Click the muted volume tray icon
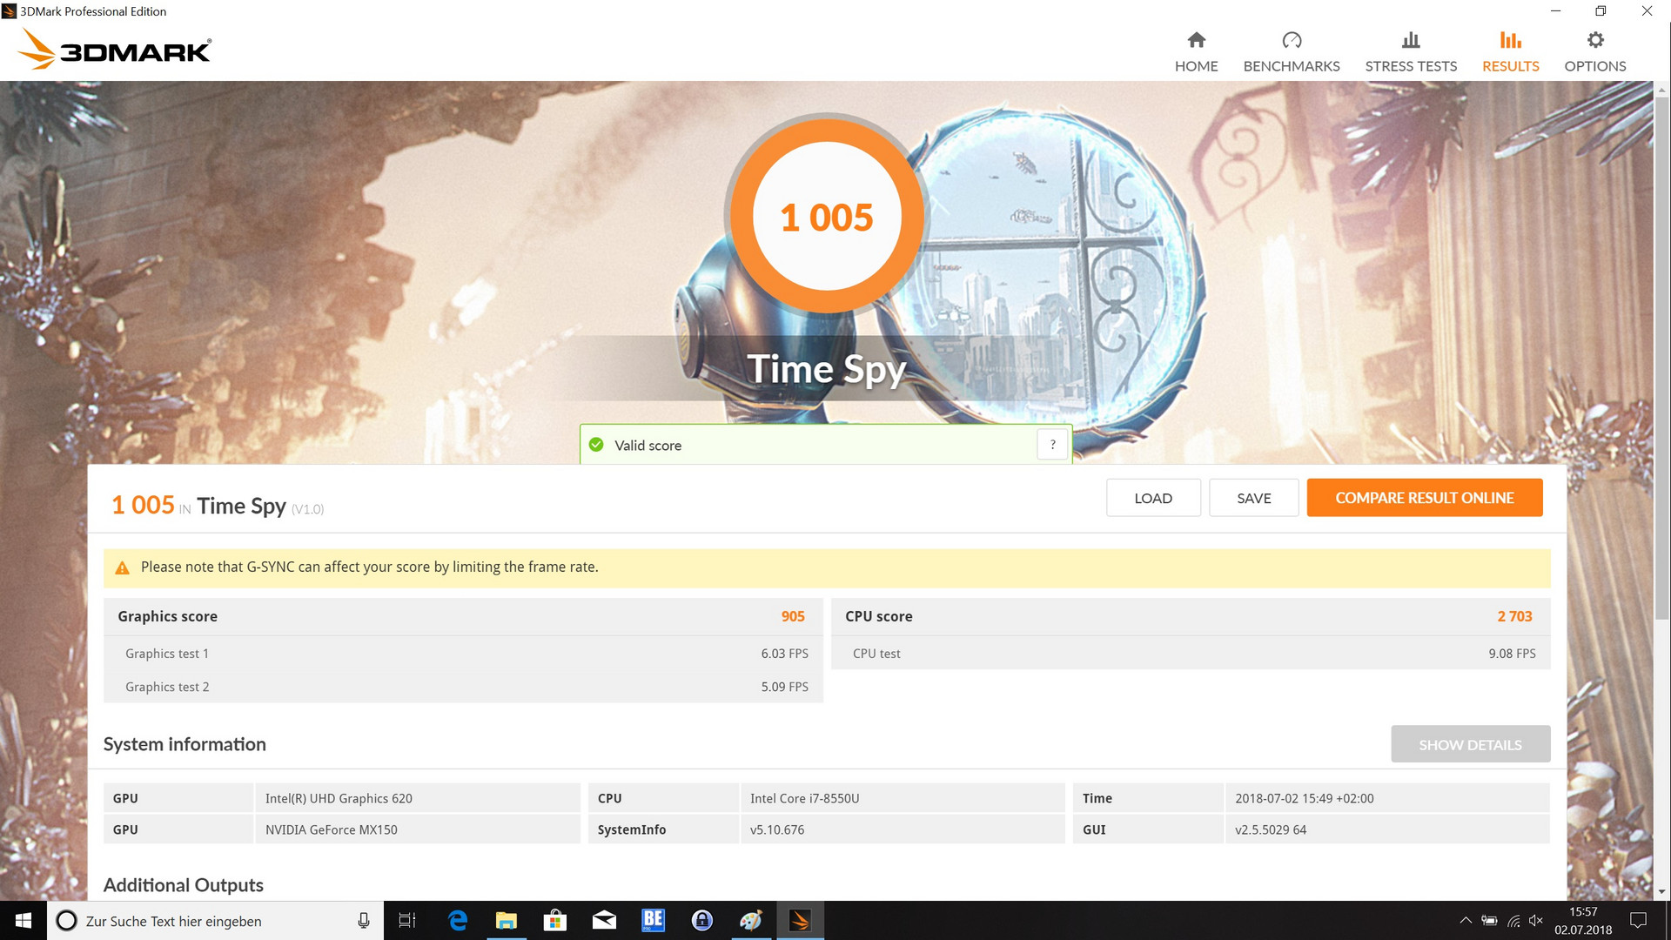1671x940 pixels. [x=1536, y=921]
